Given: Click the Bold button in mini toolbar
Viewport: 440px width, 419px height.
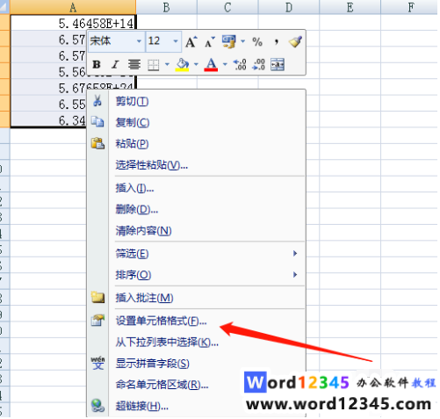Looking at the screenshot, I should tap(97, 64).
